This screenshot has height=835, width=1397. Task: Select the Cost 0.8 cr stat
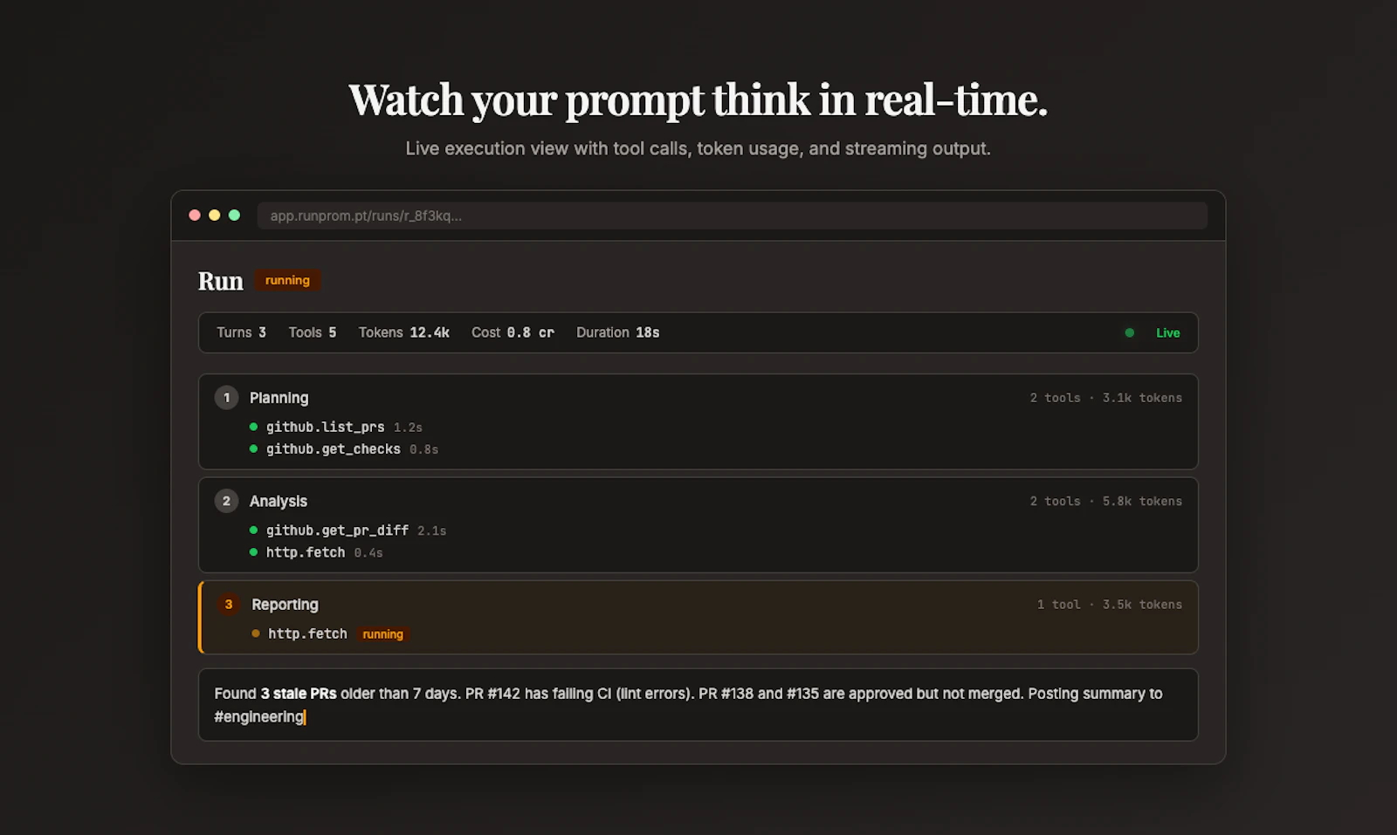pos(513,332)
